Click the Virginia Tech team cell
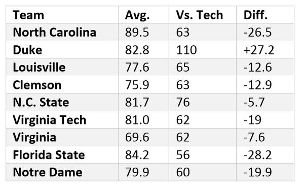304x188 pixels. tap(62, 119)
